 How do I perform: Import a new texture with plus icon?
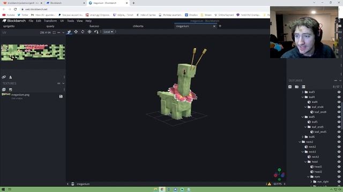4,90
